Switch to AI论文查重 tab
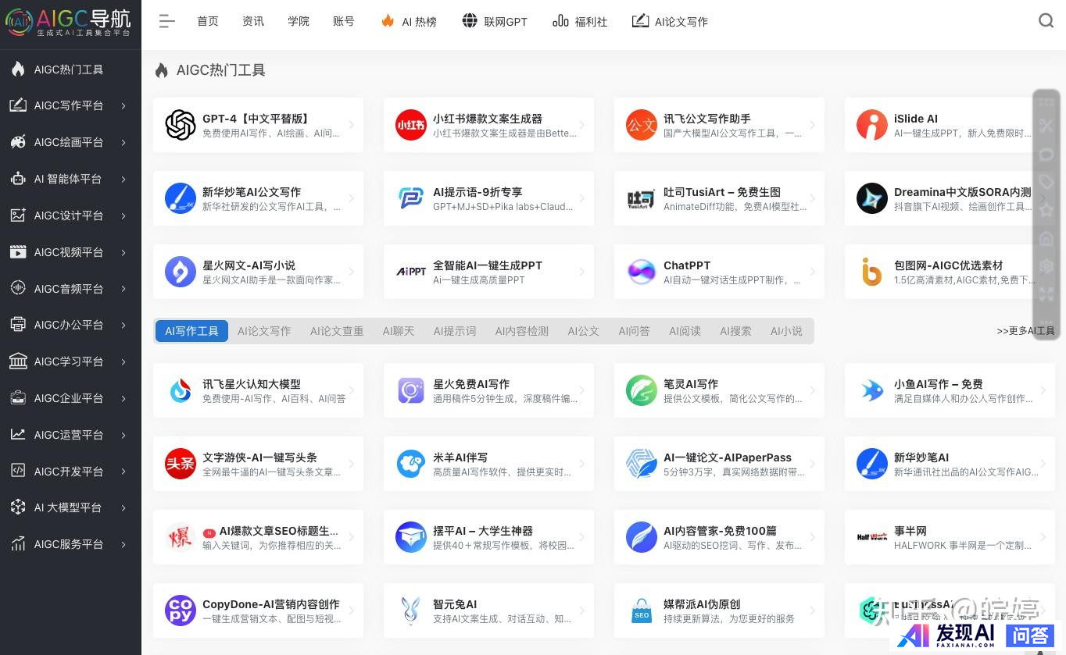This screenshot has height=655, width=1066. click(x=337, y=331)
